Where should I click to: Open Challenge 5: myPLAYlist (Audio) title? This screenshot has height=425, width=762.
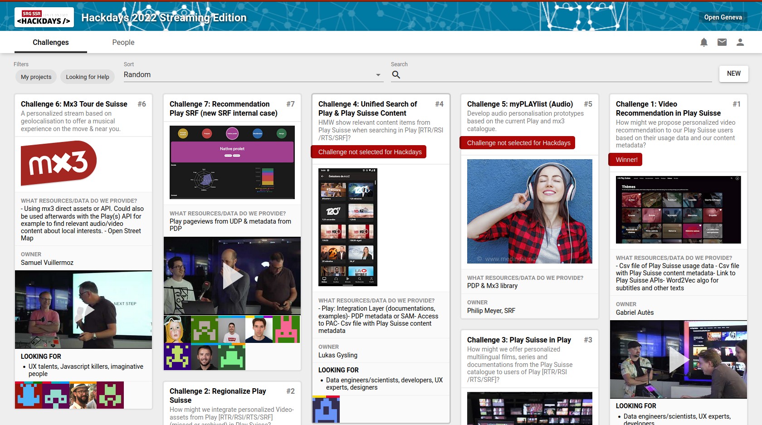click(x=520, y=104)
